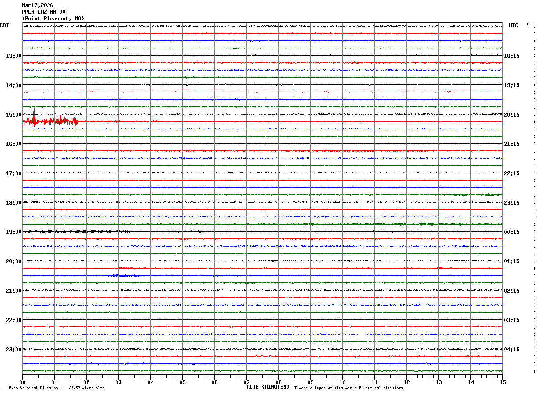This screenshot has height=394, width=538.
Task: Select the 20:00 CDT row label
Action: 13,261
